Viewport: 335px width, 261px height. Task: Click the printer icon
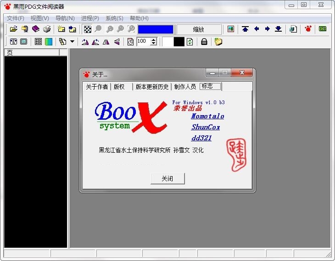pyautogui.click(x=47, y=29)
